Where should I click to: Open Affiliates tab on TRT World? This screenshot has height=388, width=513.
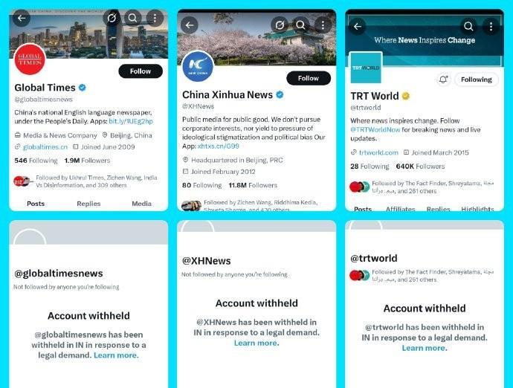401,209
